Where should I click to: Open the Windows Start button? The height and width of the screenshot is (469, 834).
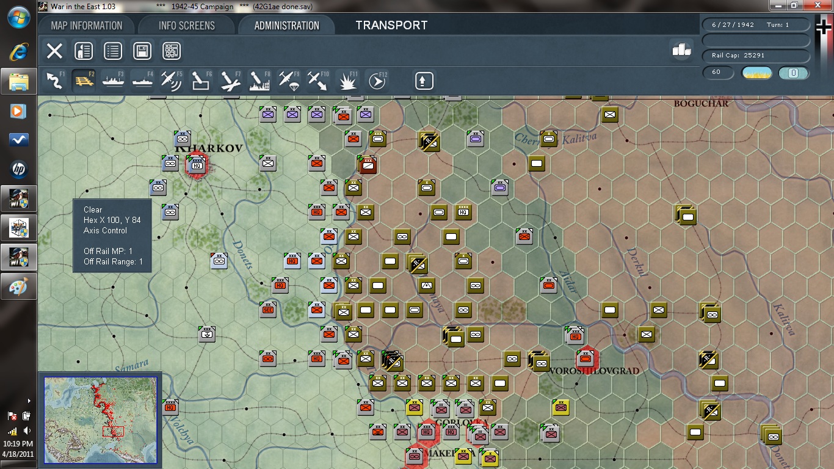coord(18,17)
